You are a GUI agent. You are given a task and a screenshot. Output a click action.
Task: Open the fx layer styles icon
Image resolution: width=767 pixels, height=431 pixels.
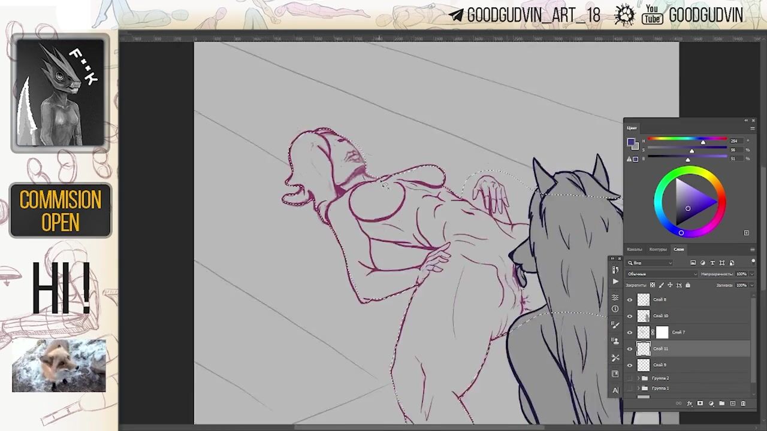690,403
